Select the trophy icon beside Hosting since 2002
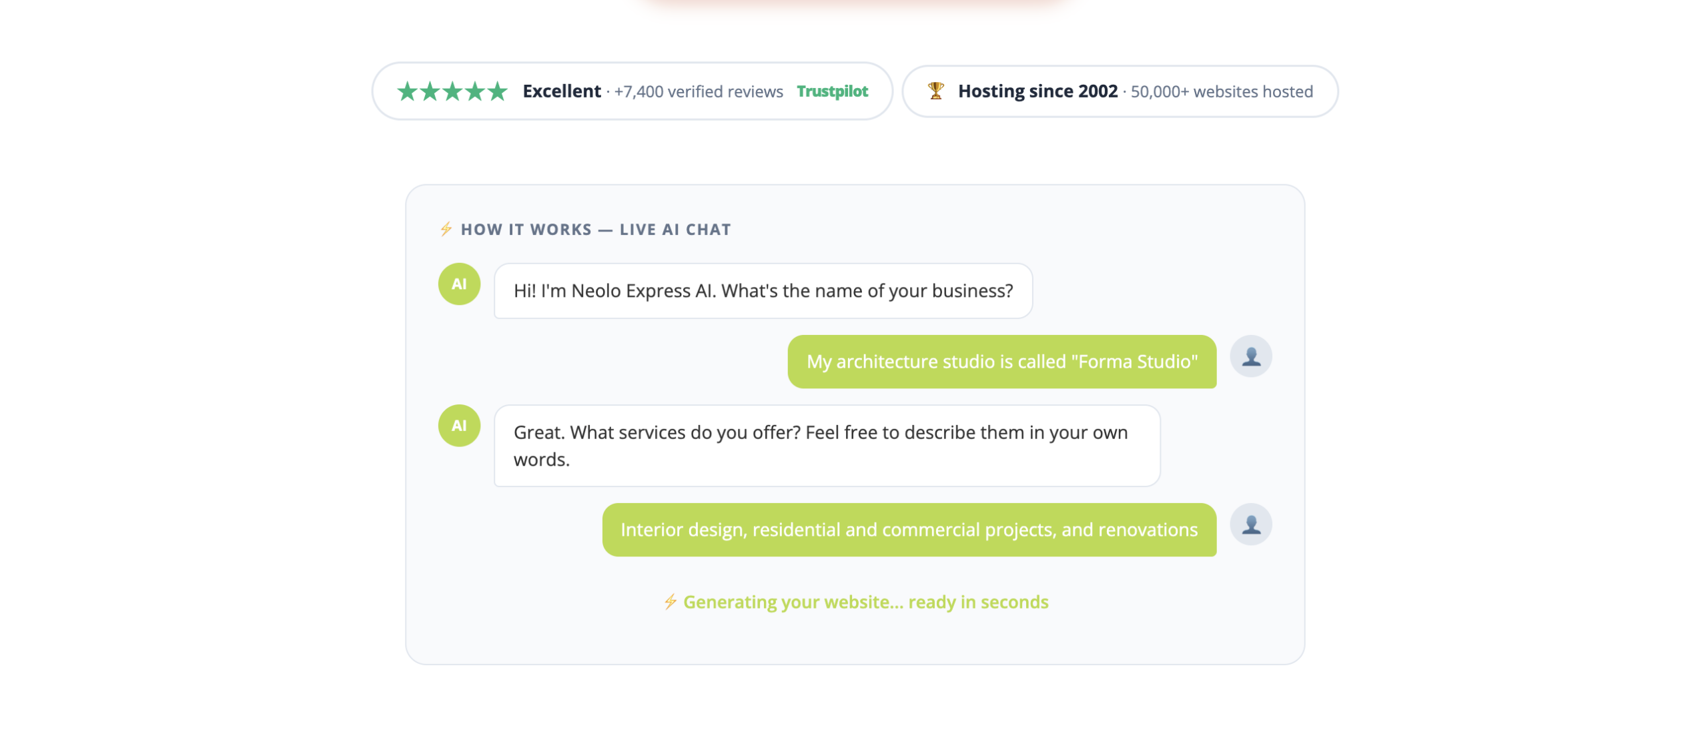Screen dimensions: 1708x740 [935, 91]
